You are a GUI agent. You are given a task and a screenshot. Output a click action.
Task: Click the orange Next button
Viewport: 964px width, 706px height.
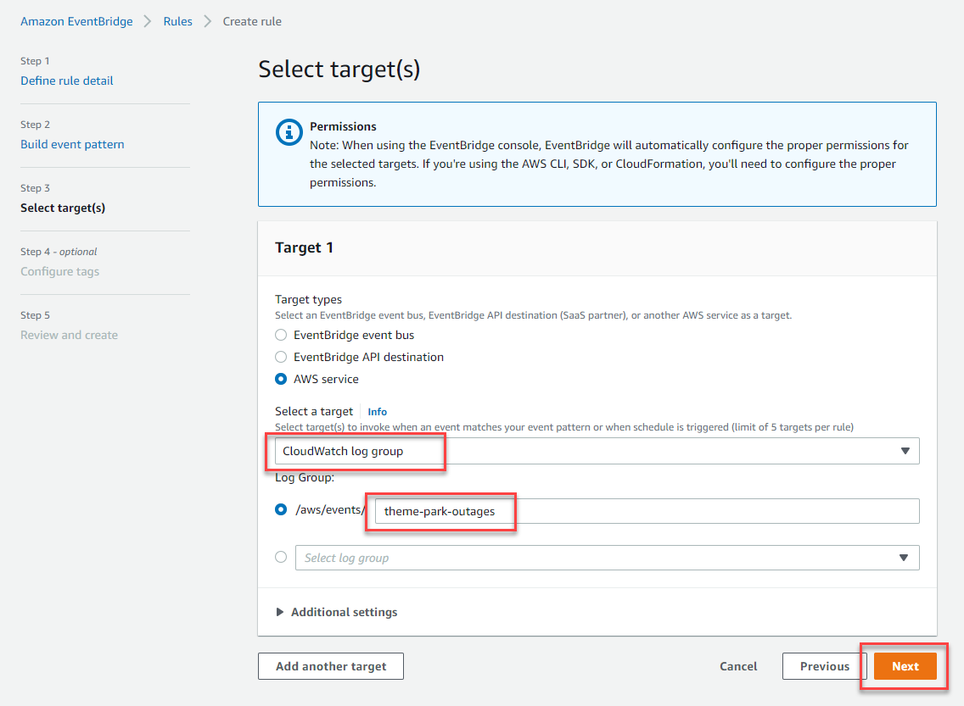tap(905, 666)
